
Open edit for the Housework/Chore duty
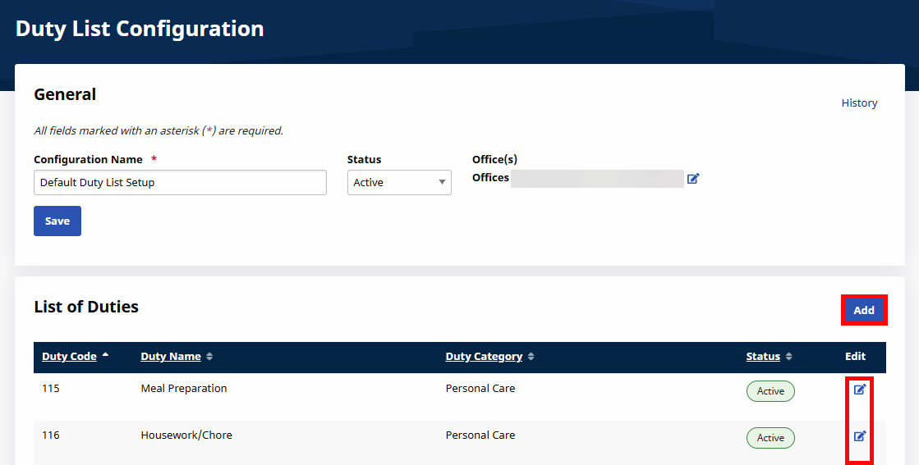coord(859,436)
